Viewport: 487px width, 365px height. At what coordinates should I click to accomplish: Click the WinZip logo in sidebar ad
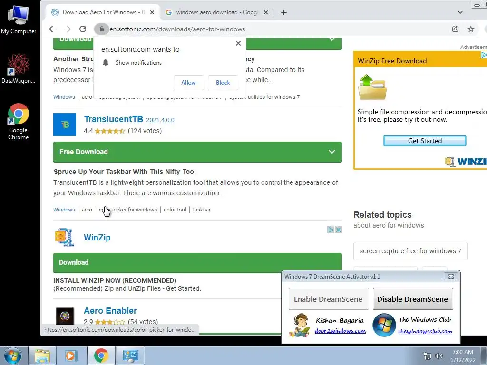(466, 162)
